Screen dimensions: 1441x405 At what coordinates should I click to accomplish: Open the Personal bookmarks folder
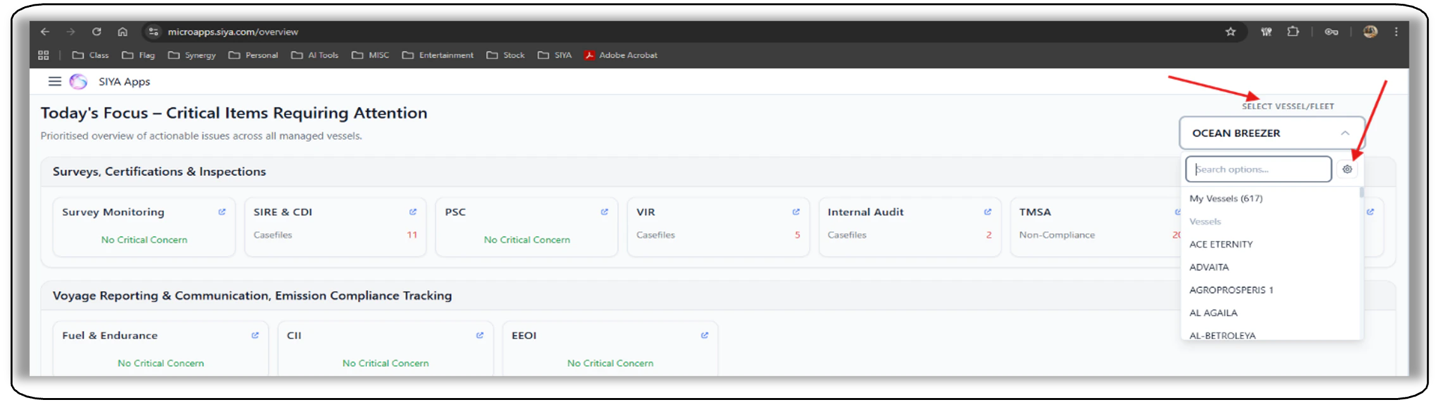(x=253, y=55)
